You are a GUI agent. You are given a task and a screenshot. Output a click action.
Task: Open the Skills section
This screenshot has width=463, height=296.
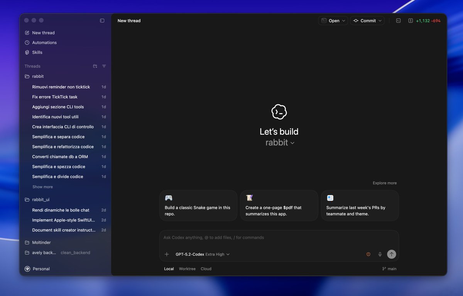37,52
